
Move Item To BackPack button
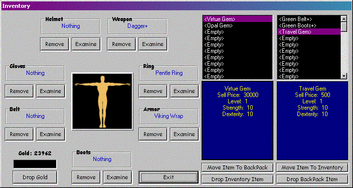(x=237, y=167)
